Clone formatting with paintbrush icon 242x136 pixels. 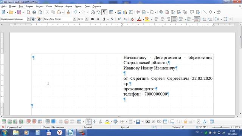pyautogui.click(x=68, y=12)
